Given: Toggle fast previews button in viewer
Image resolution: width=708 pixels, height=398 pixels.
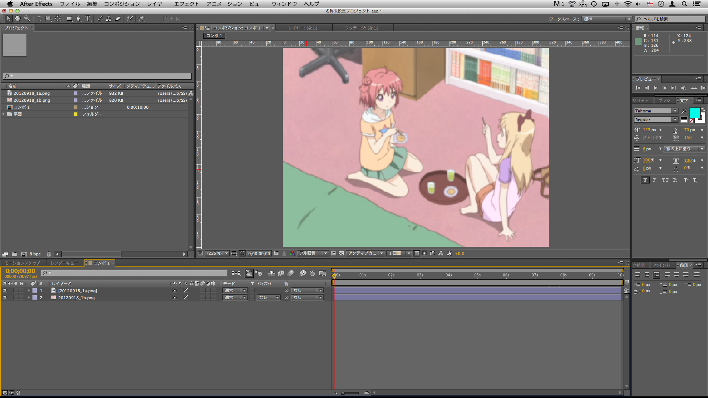Looking at the screenshot, I should tap(424, 254).
